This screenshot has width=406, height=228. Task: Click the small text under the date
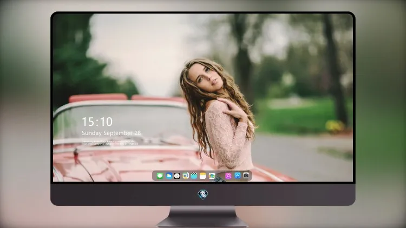[x=110, y=143]
